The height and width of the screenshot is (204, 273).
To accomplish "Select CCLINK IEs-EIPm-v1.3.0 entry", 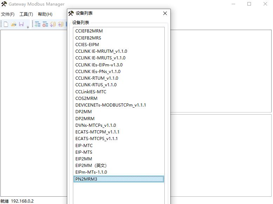I will point(119,65).
